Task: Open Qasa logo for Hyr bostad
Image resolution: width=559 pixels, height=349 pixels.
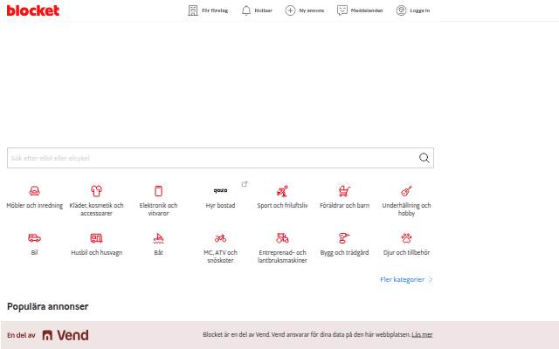Action: [x=220, y=190]
